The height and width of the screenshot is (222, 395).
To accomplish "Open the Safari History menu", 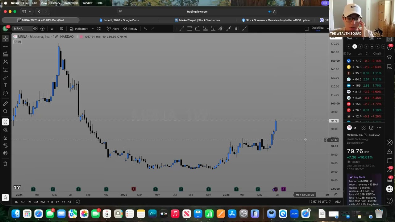I will pyautogui.click(x=56, y=3).
